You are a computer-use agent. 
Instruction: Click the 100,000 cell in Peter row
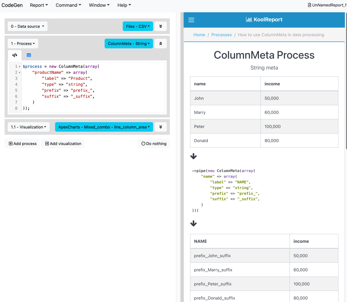coord(299,126)
